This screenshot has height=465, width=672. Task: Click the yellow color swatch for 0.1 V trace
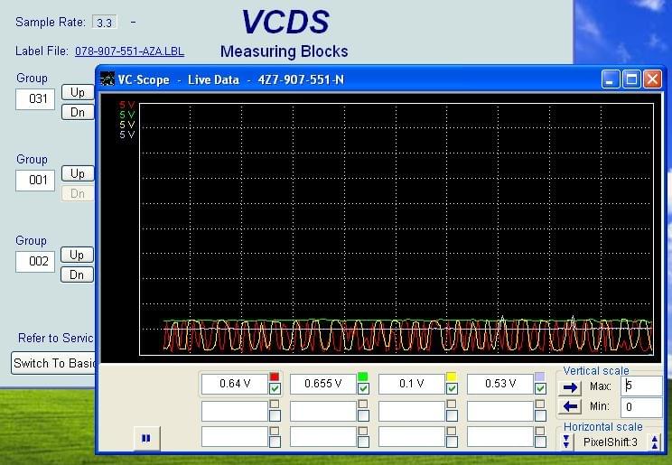452,377
